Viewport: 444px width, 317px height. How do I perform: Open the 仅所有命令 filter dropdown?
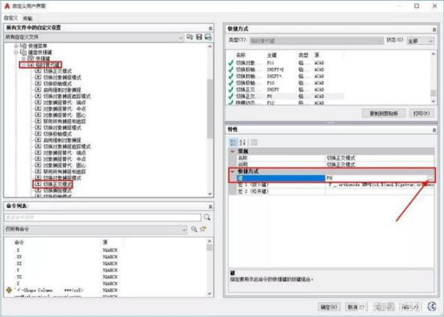[x=96, y=229]
